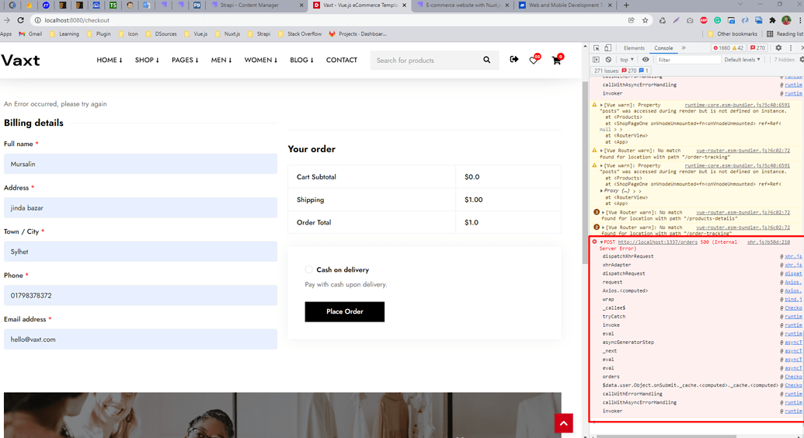The image size is (804, 438).
Task: Open the top JavaScript context dropdown
Action: 626,60
